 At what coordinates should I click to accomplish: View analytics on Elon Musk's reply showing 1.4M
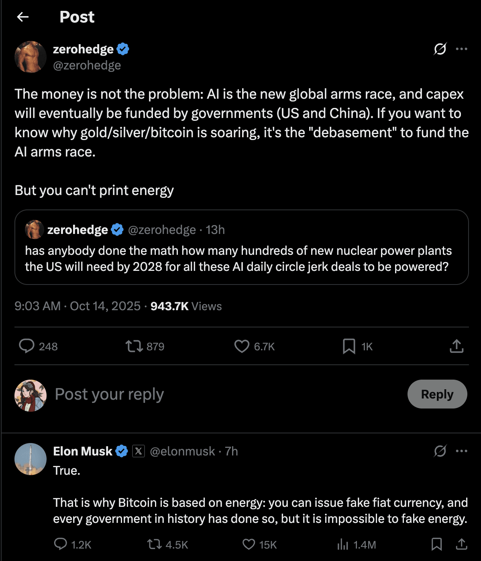point(343,544)
